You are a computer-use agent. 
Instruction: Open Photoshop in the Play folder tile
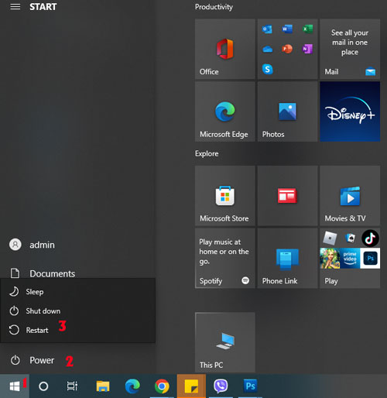click(370, 258)
